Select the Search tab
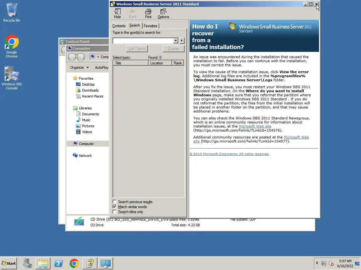The image size is (361, 270). click(x=134, y=26)
